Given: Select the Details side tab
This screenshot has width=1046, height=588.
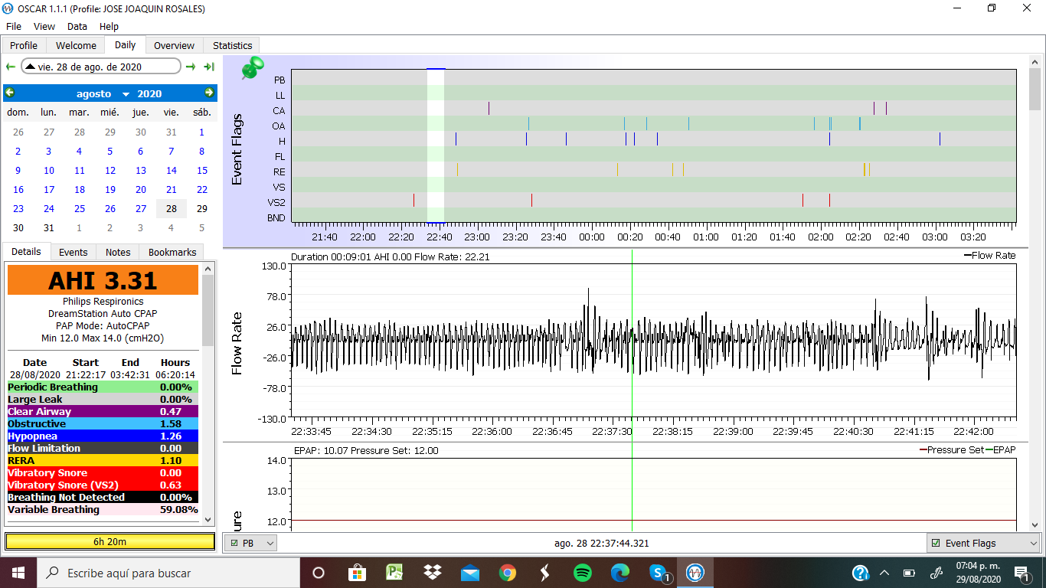Looking at the screenshot, I should coord(26,251).
